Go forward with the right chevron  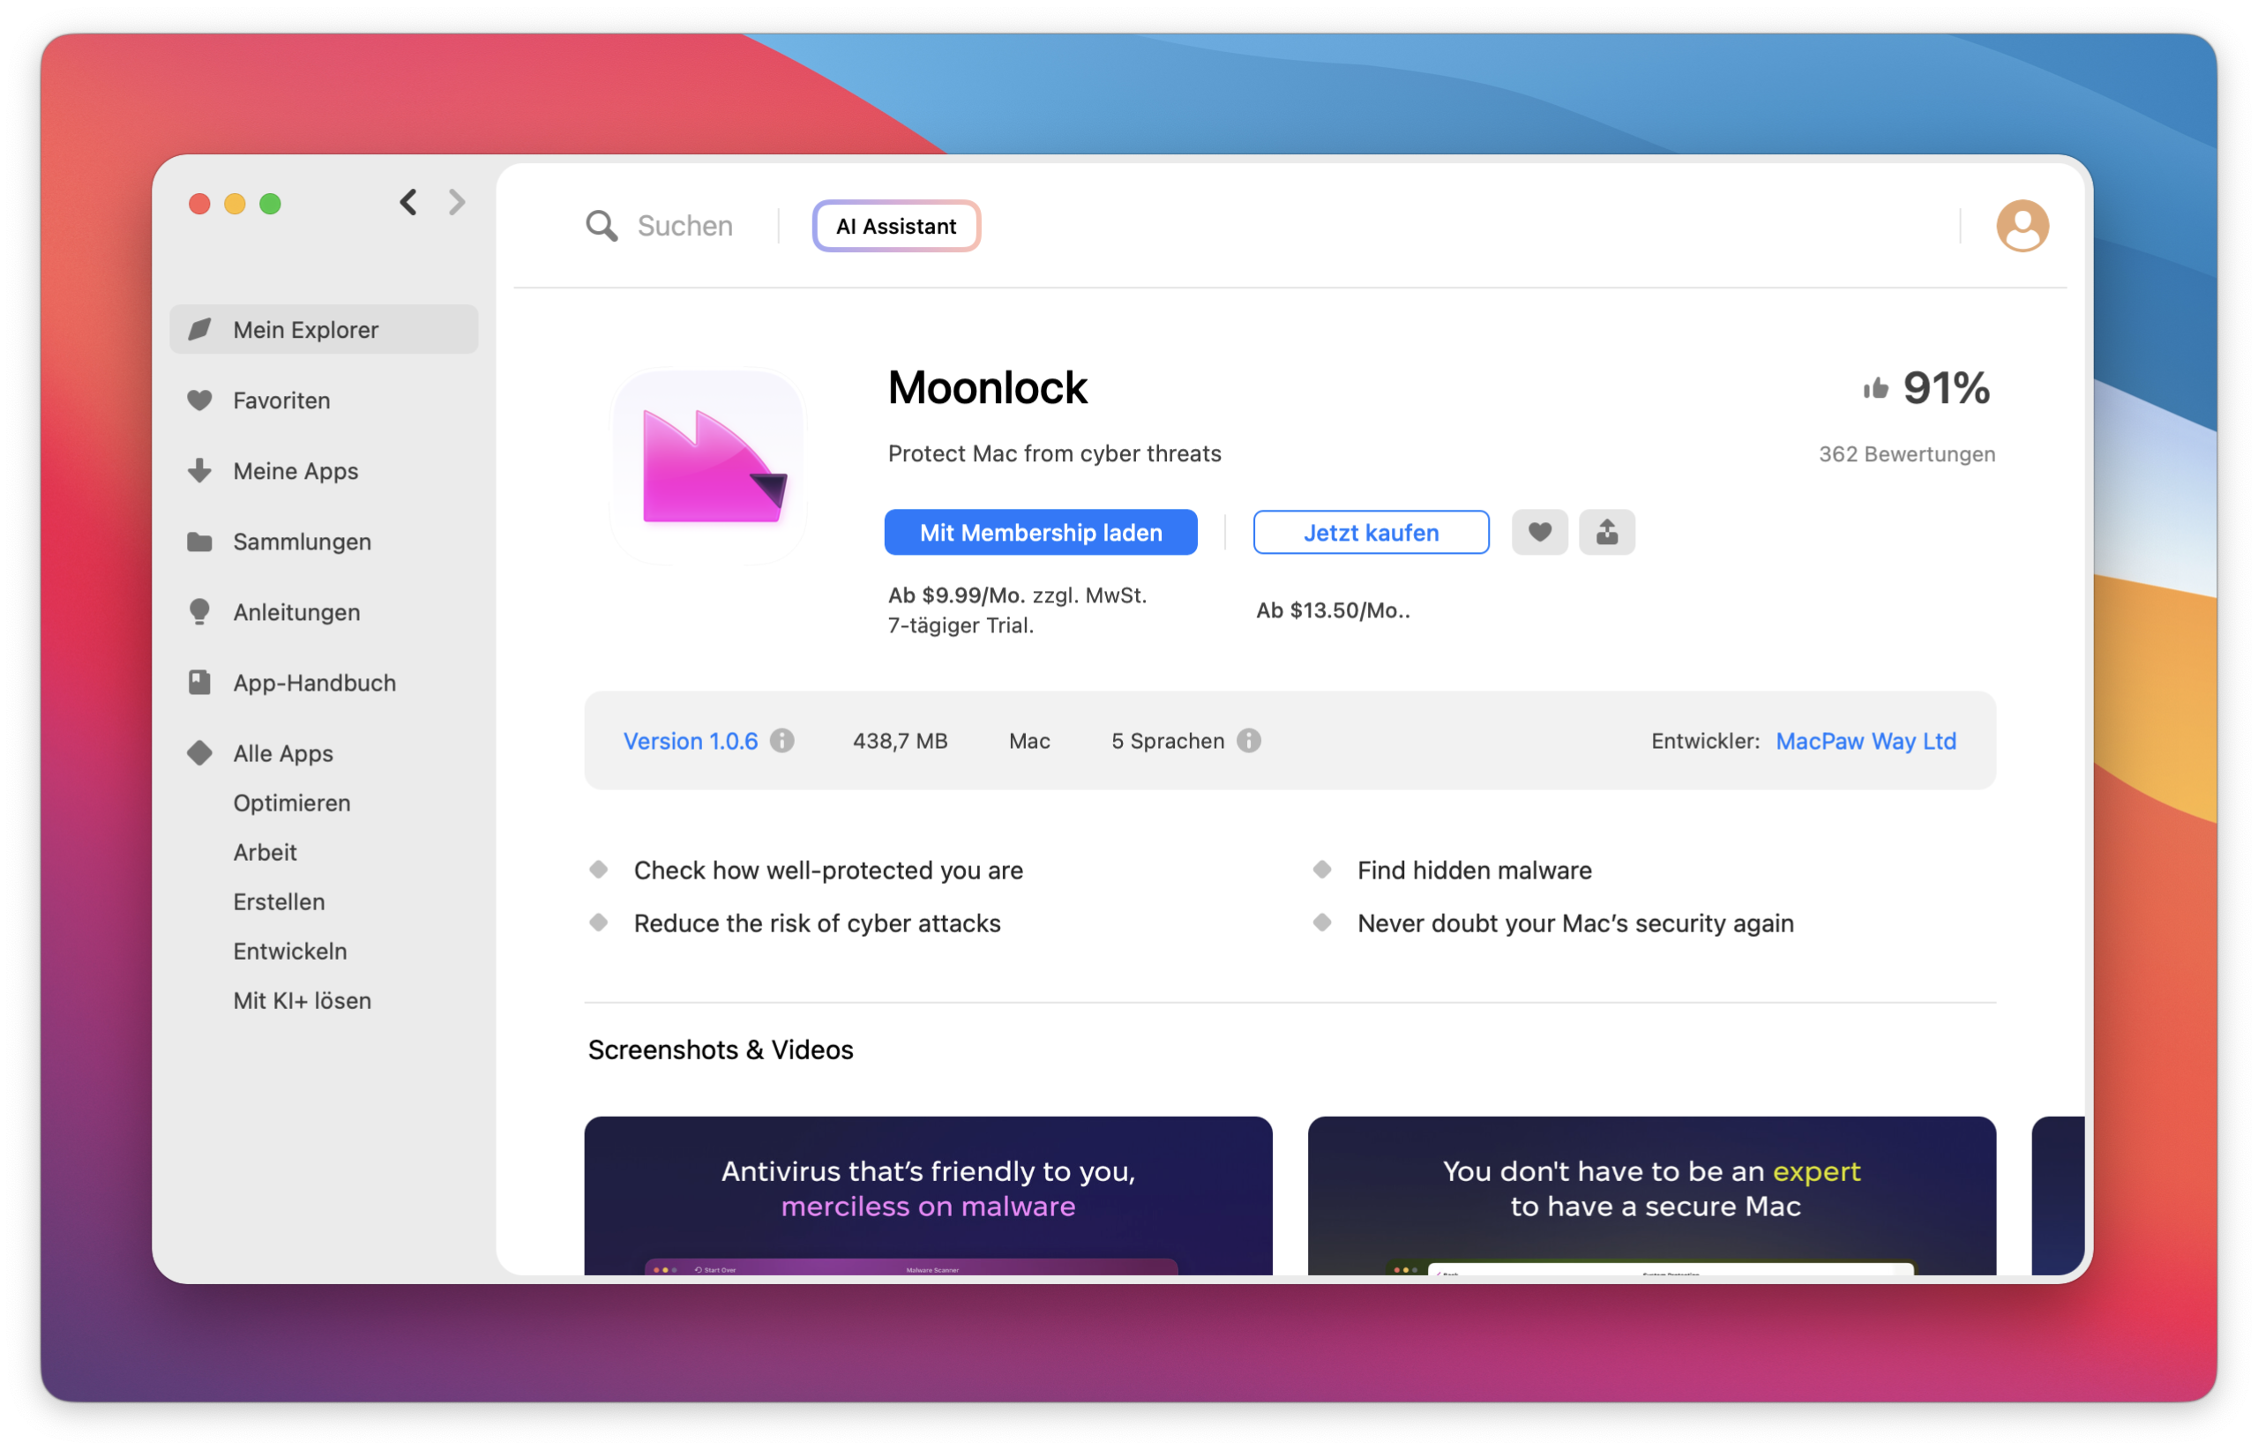(457, 203)
